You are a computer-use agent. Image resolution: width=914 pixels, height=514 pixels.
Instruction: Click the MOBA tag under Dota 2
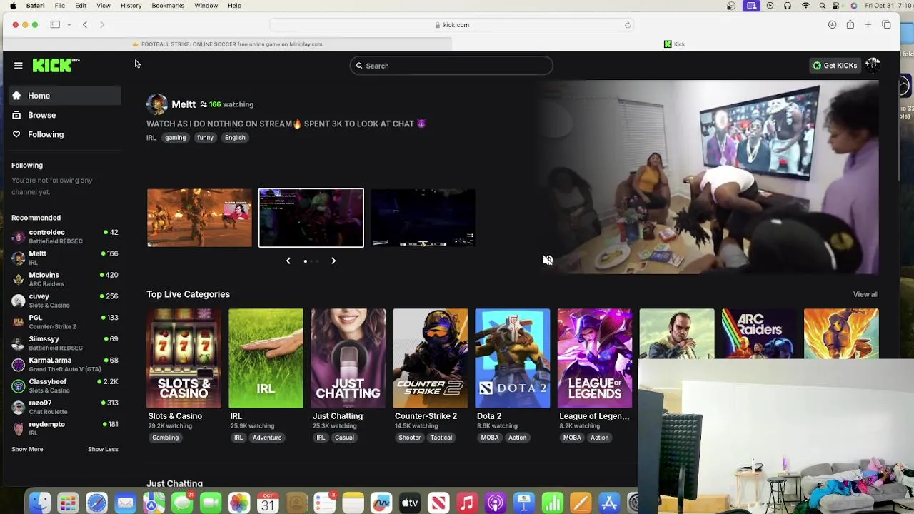point(490,438)
